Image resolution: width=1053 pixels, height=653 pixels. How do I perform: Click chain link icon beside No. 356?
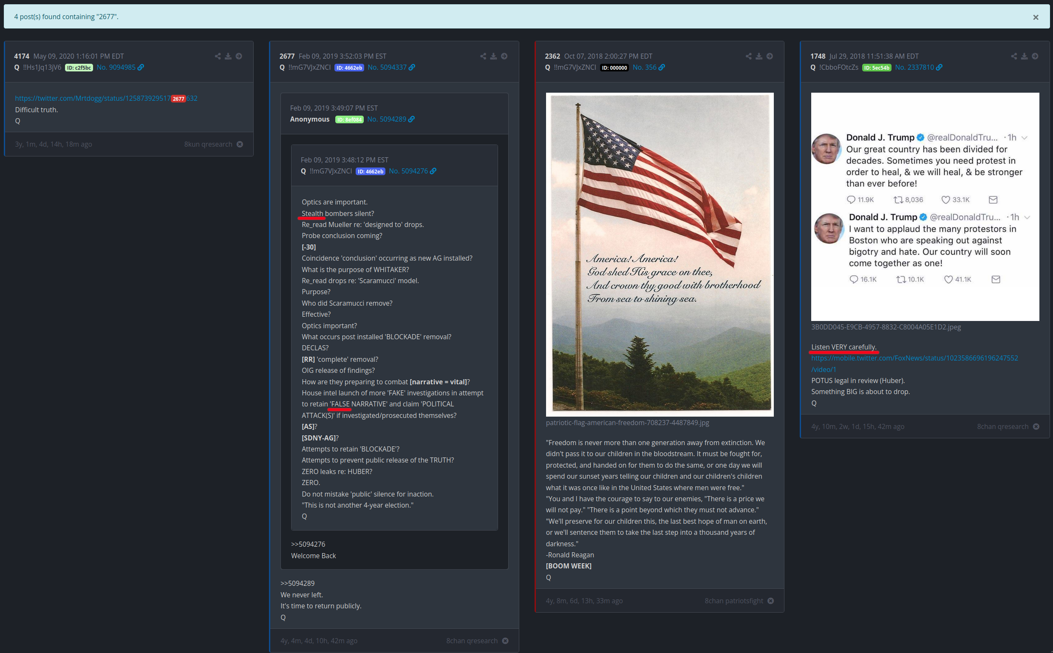pos(662,67)
